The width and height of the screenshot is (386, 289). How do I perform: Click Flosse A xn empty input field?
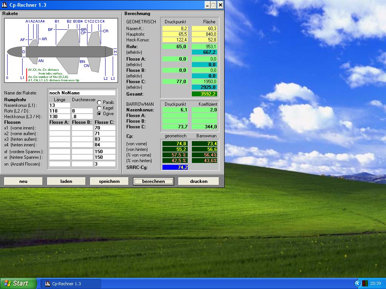(60, 164)
